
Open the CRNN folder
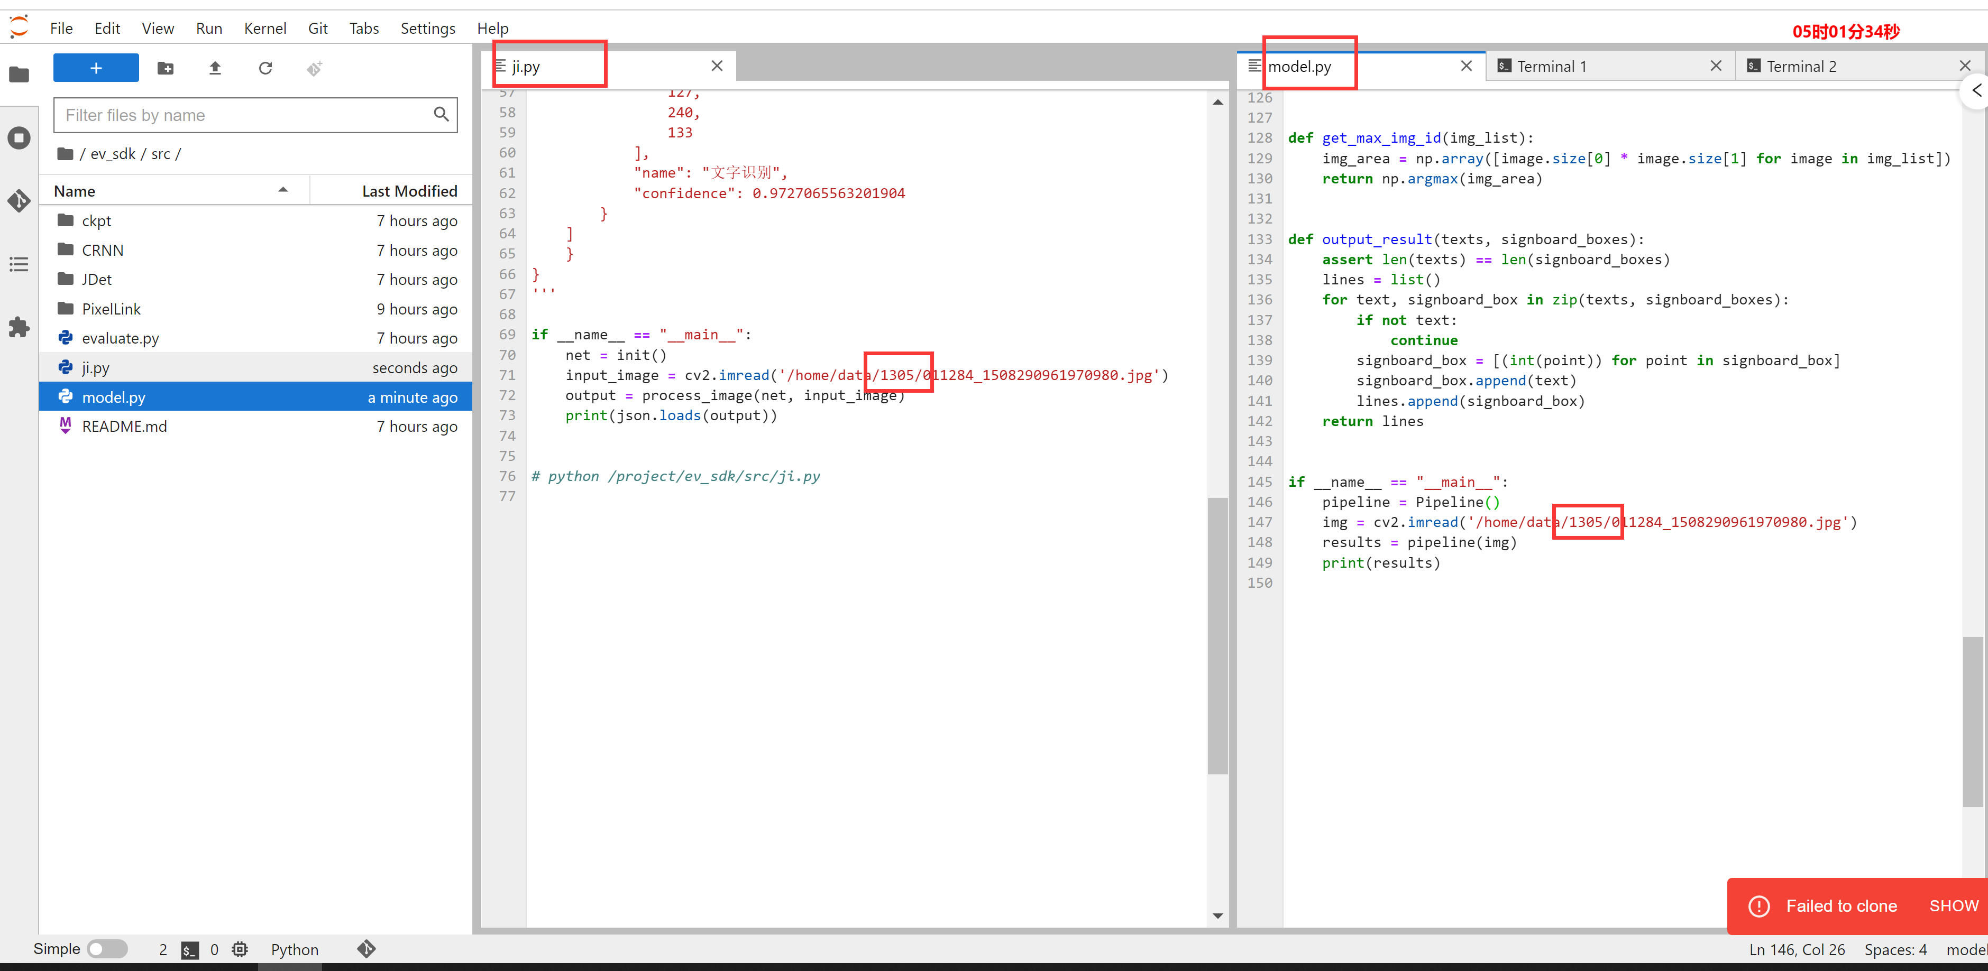click(103, 250)
